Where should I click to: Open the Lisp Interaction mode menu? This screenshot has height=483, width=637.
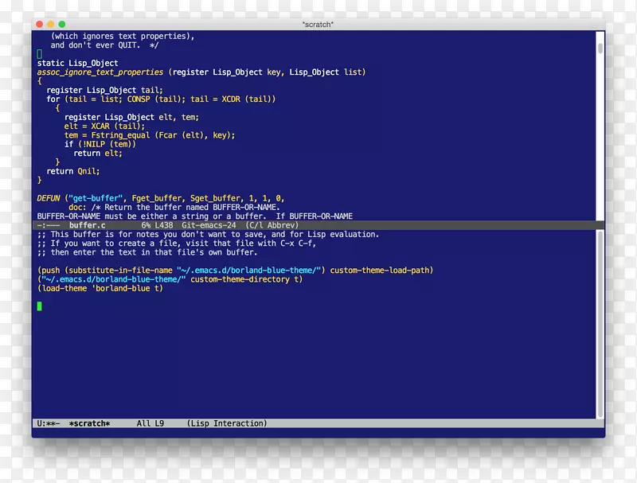click(229, 423)
